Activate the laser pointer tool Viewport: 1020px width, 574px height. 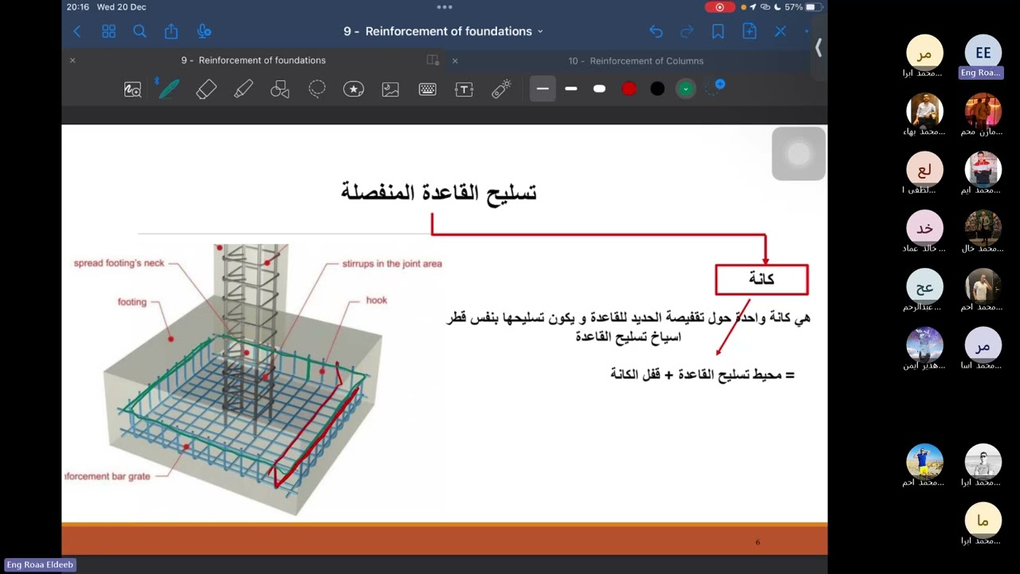click(x=501, y=89)
